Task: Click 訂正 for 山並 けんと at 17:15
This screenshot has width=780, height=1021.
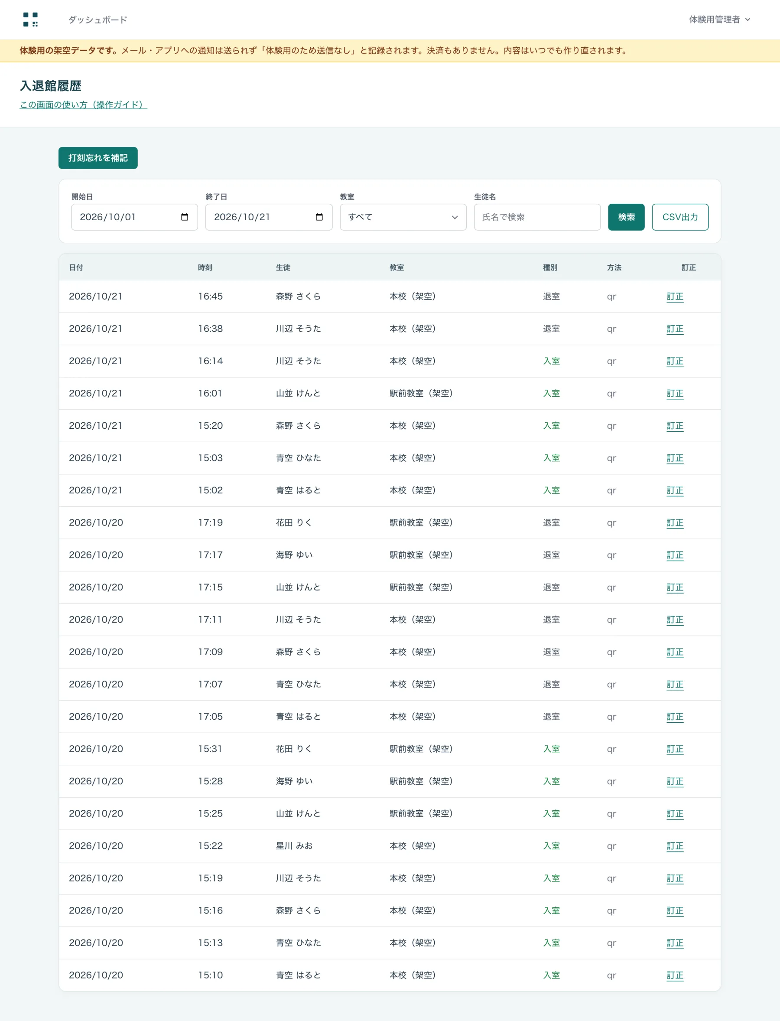Action: (x=675, y=587)
